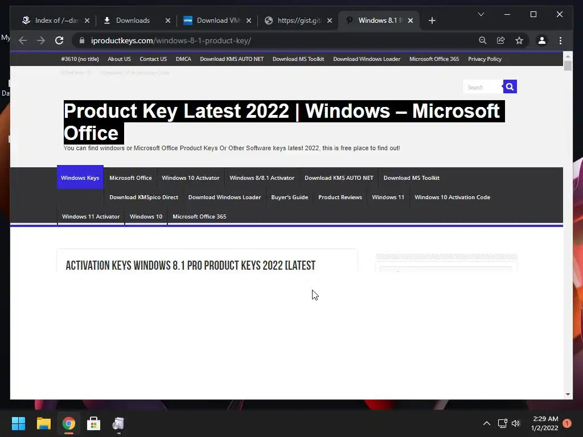Image resolution: width=583 pixels, height=437 pixels.
Task: Select the Windows 10 menu item
Action: point(146,216)
